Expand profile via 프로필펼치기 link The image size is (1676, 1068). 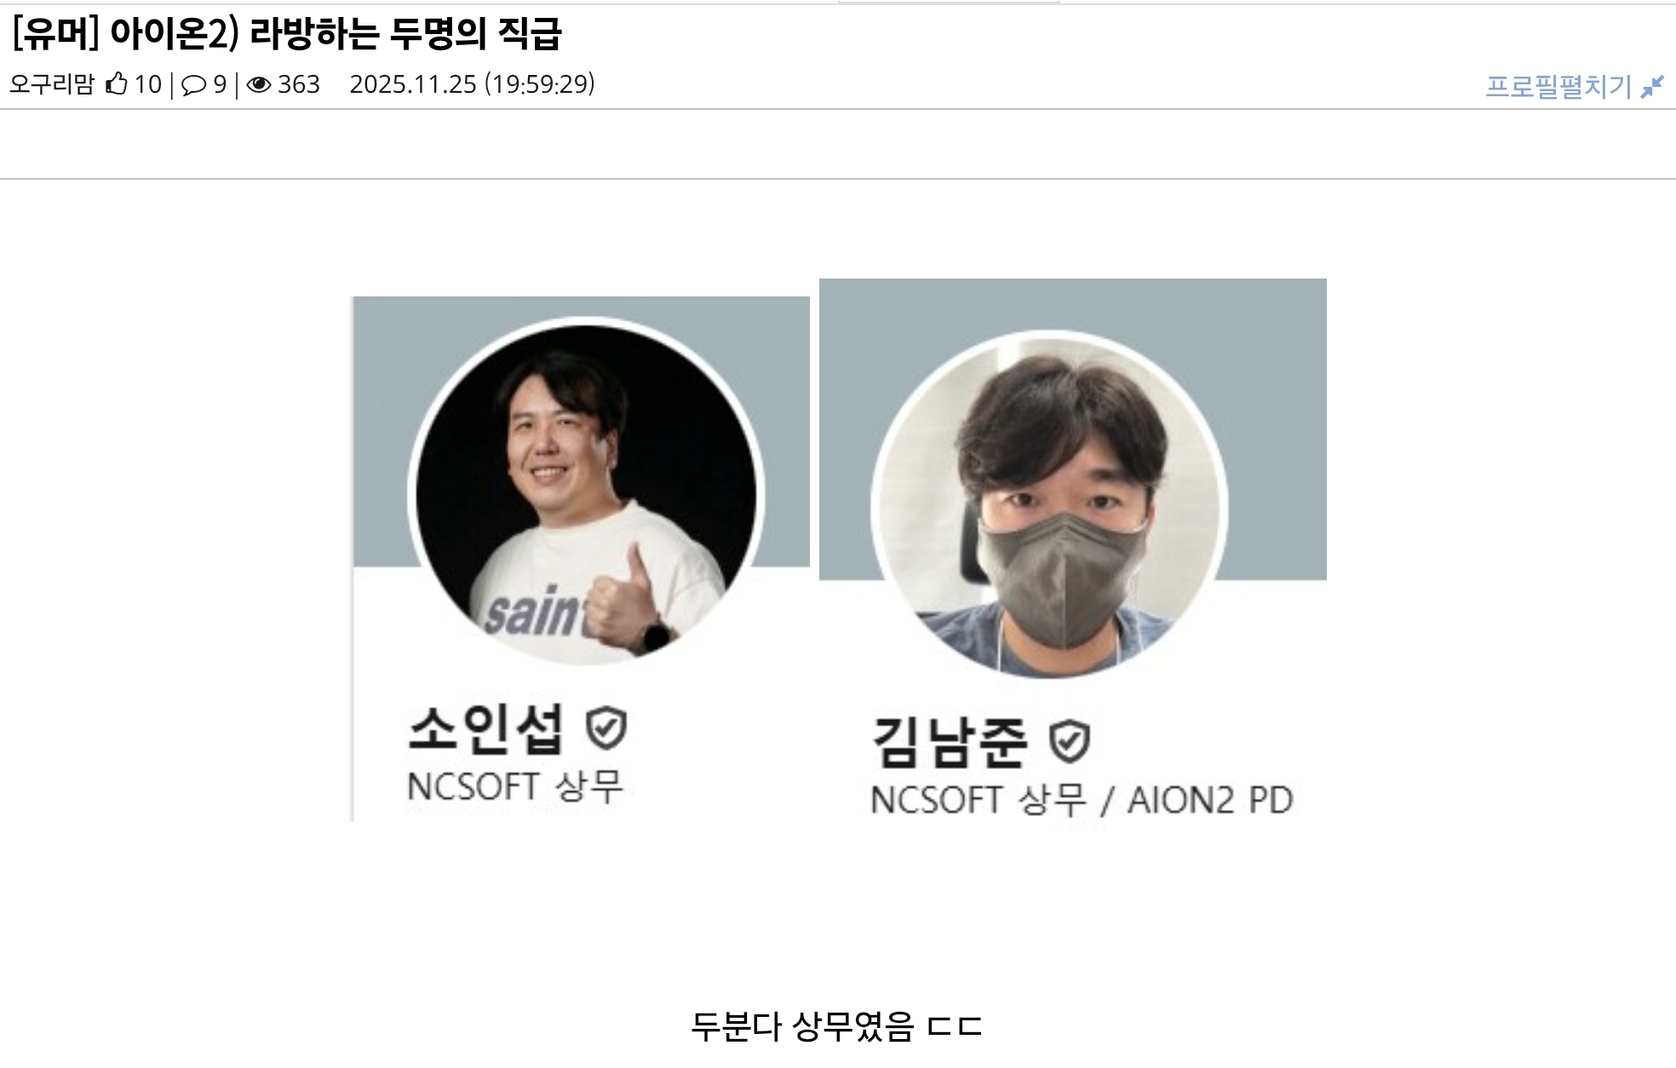[1558, 87]
